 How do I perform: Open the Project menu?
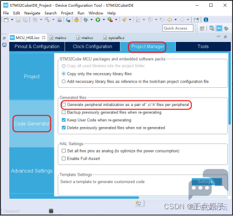click(x=67, y=13)
